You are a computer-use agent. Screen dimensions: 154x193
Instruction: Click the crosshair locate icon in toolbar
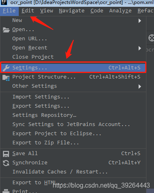[151, 38]
